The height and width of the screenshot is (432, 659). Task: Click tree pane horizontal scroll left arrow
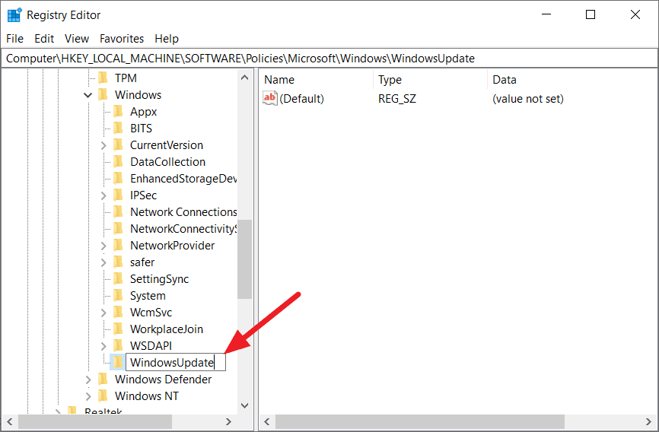(x=10, y=421)
